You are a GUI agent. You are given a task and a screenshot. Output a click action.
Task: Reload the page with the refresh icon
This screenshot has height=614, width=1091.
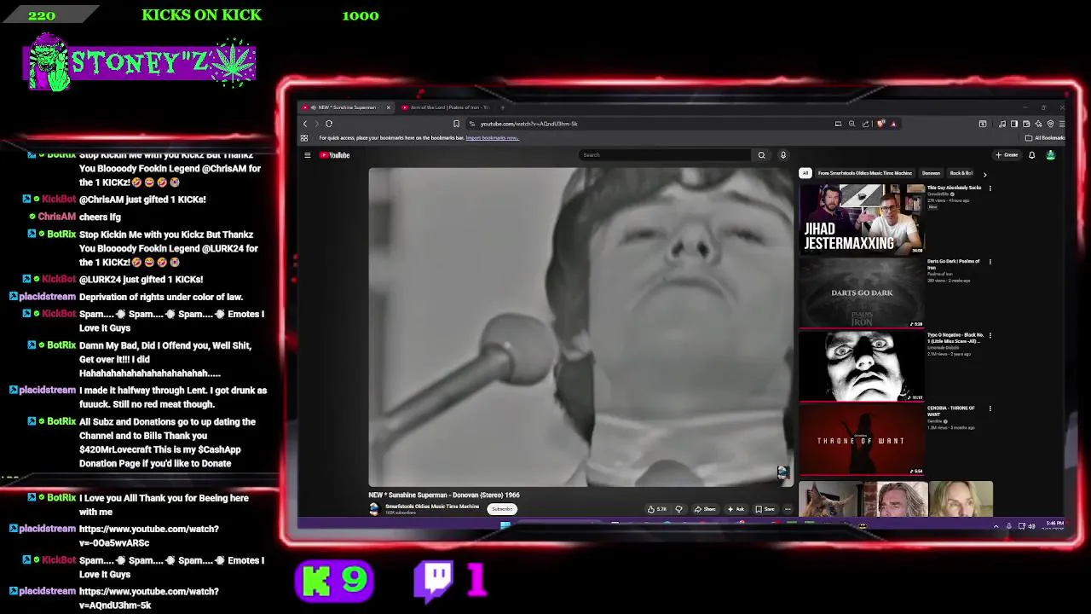(329, 124)
